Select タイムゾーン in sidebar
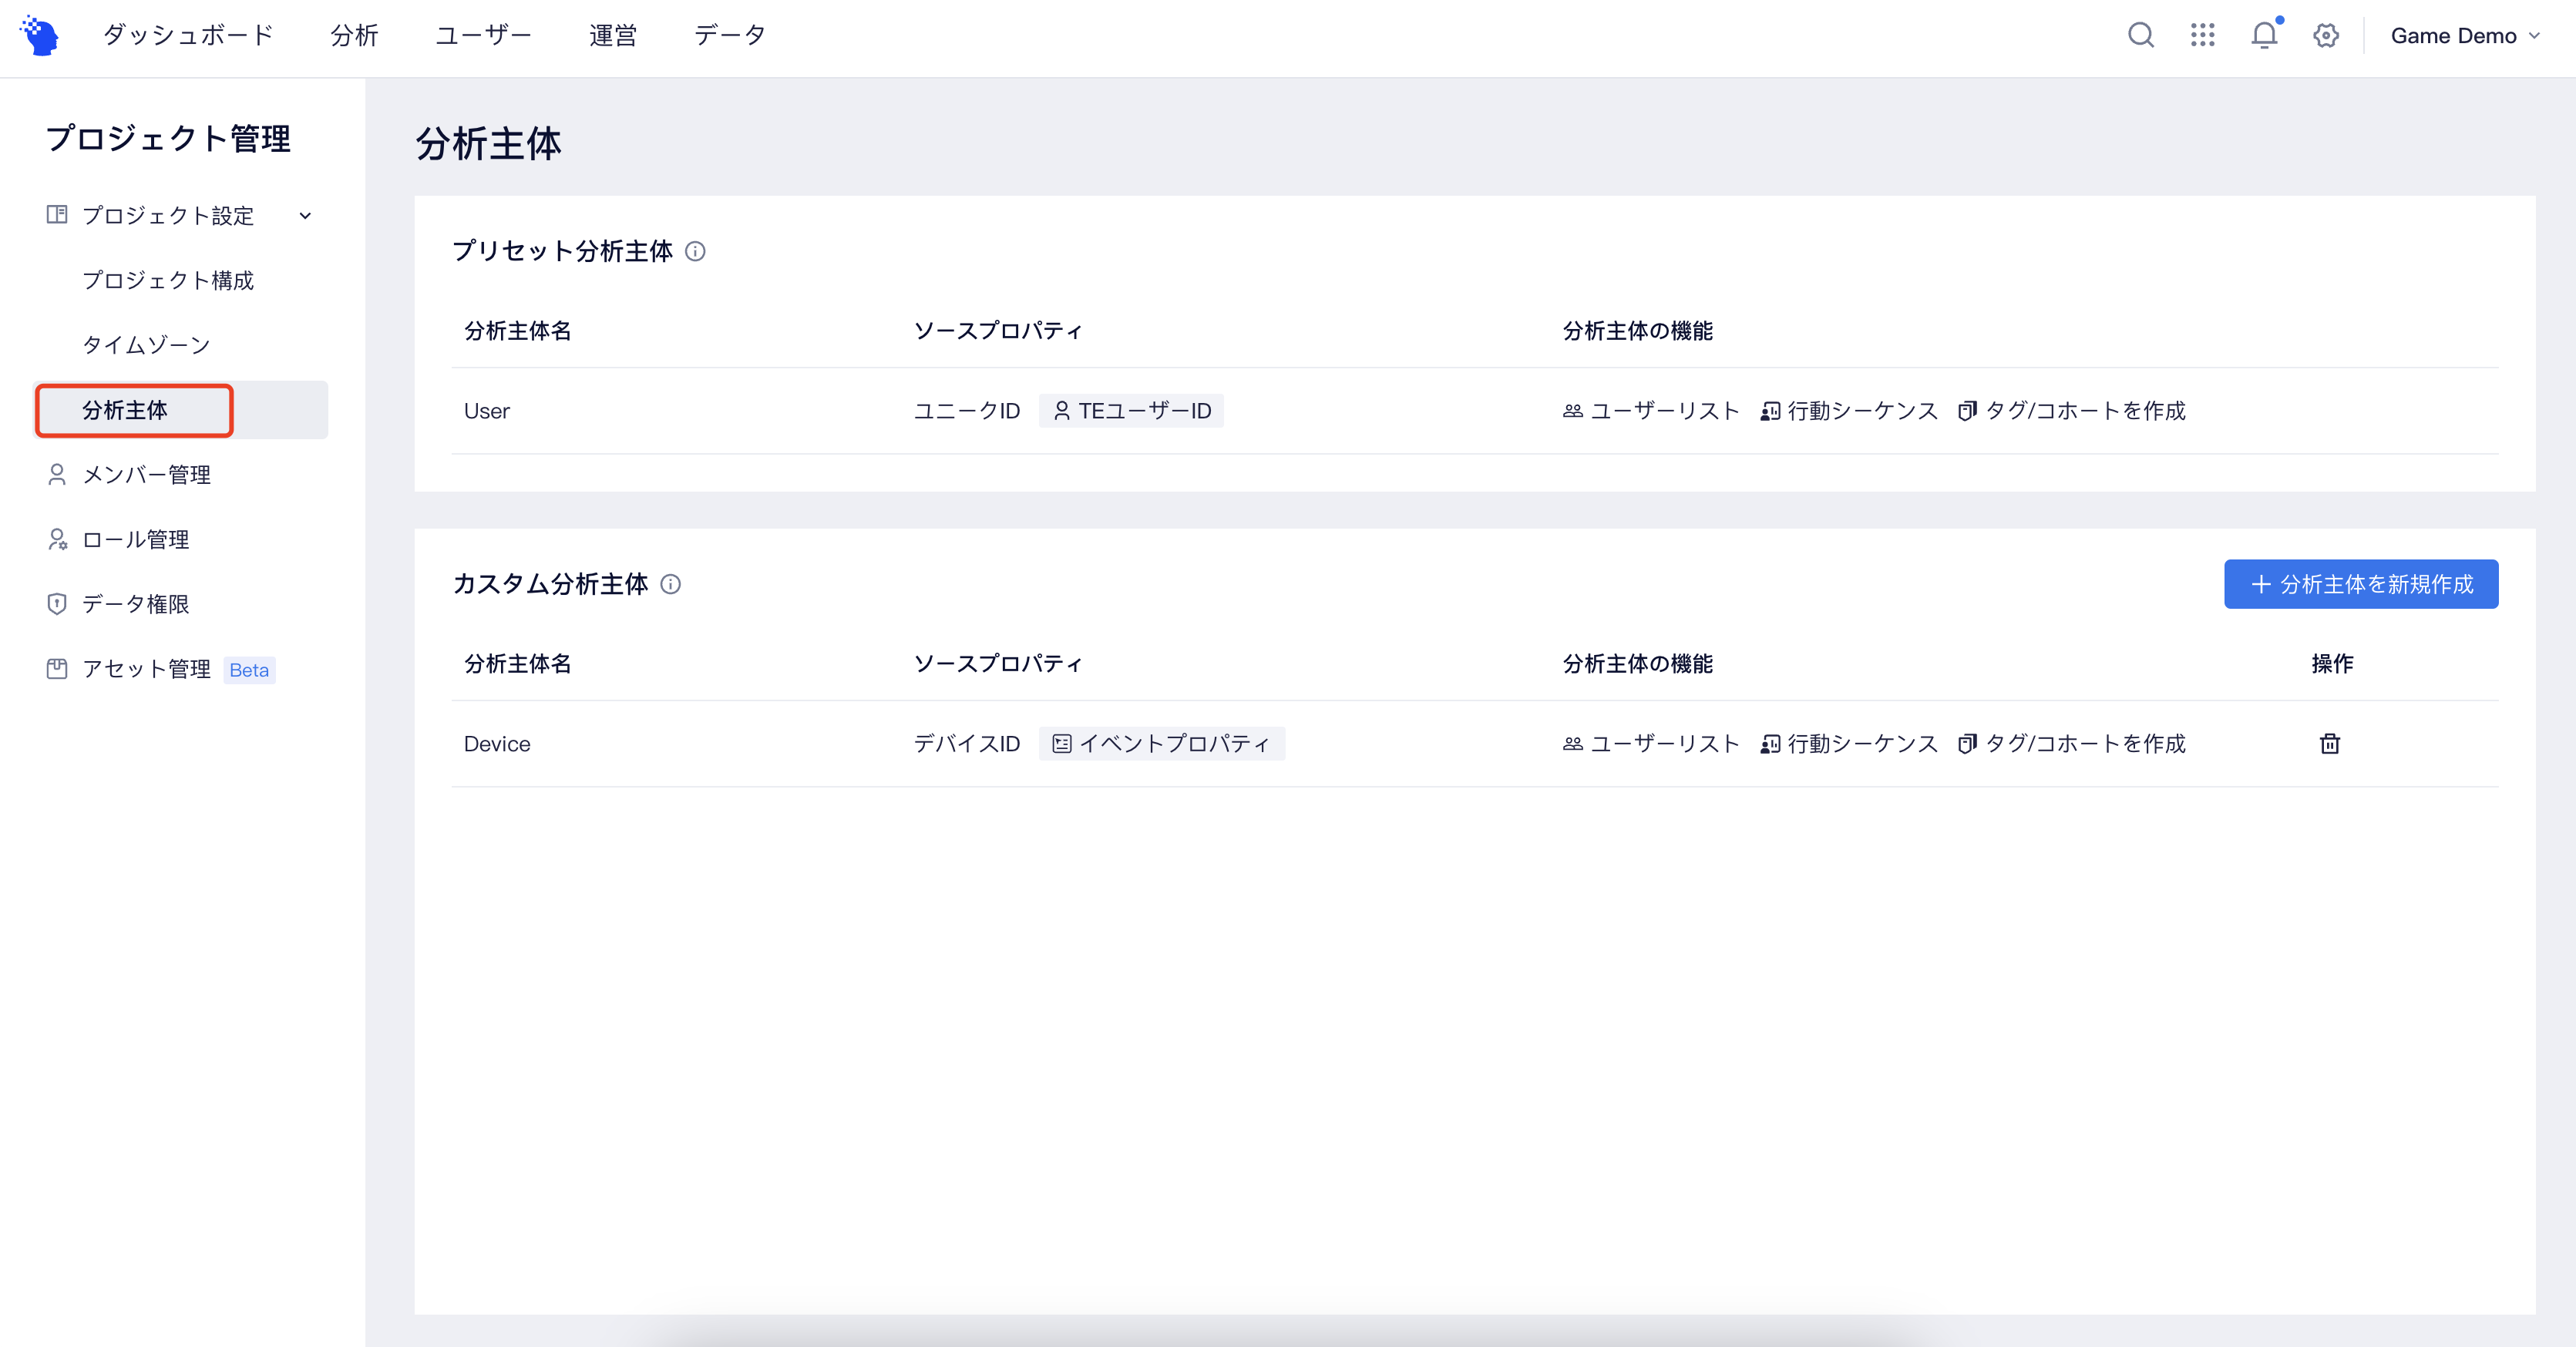2576x1347 pixels. click(146, 345)
